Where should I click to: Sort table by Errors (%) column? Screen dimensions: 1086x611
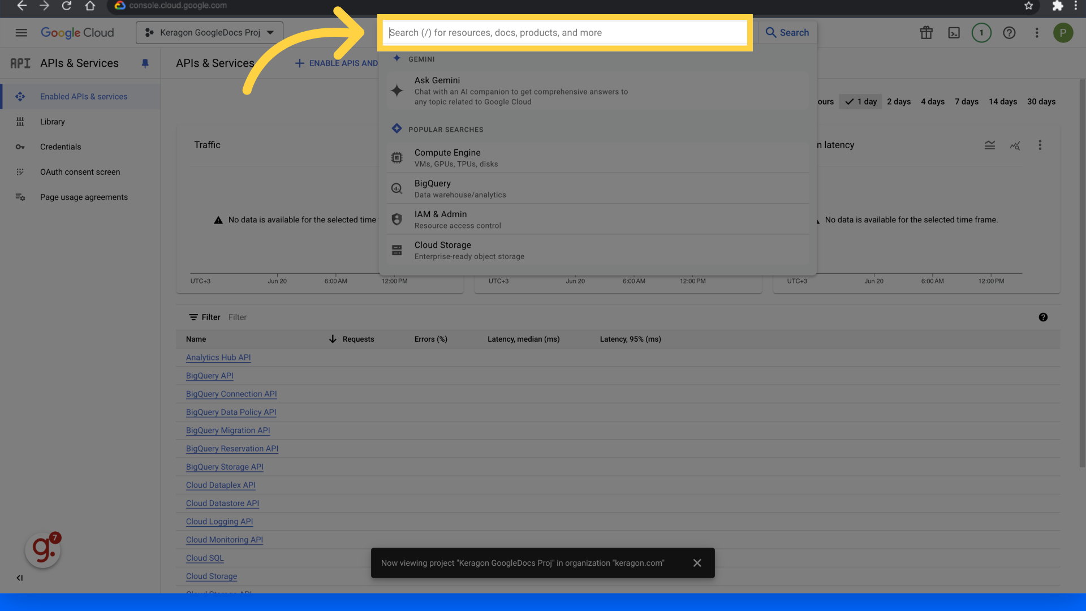point(430,339)
